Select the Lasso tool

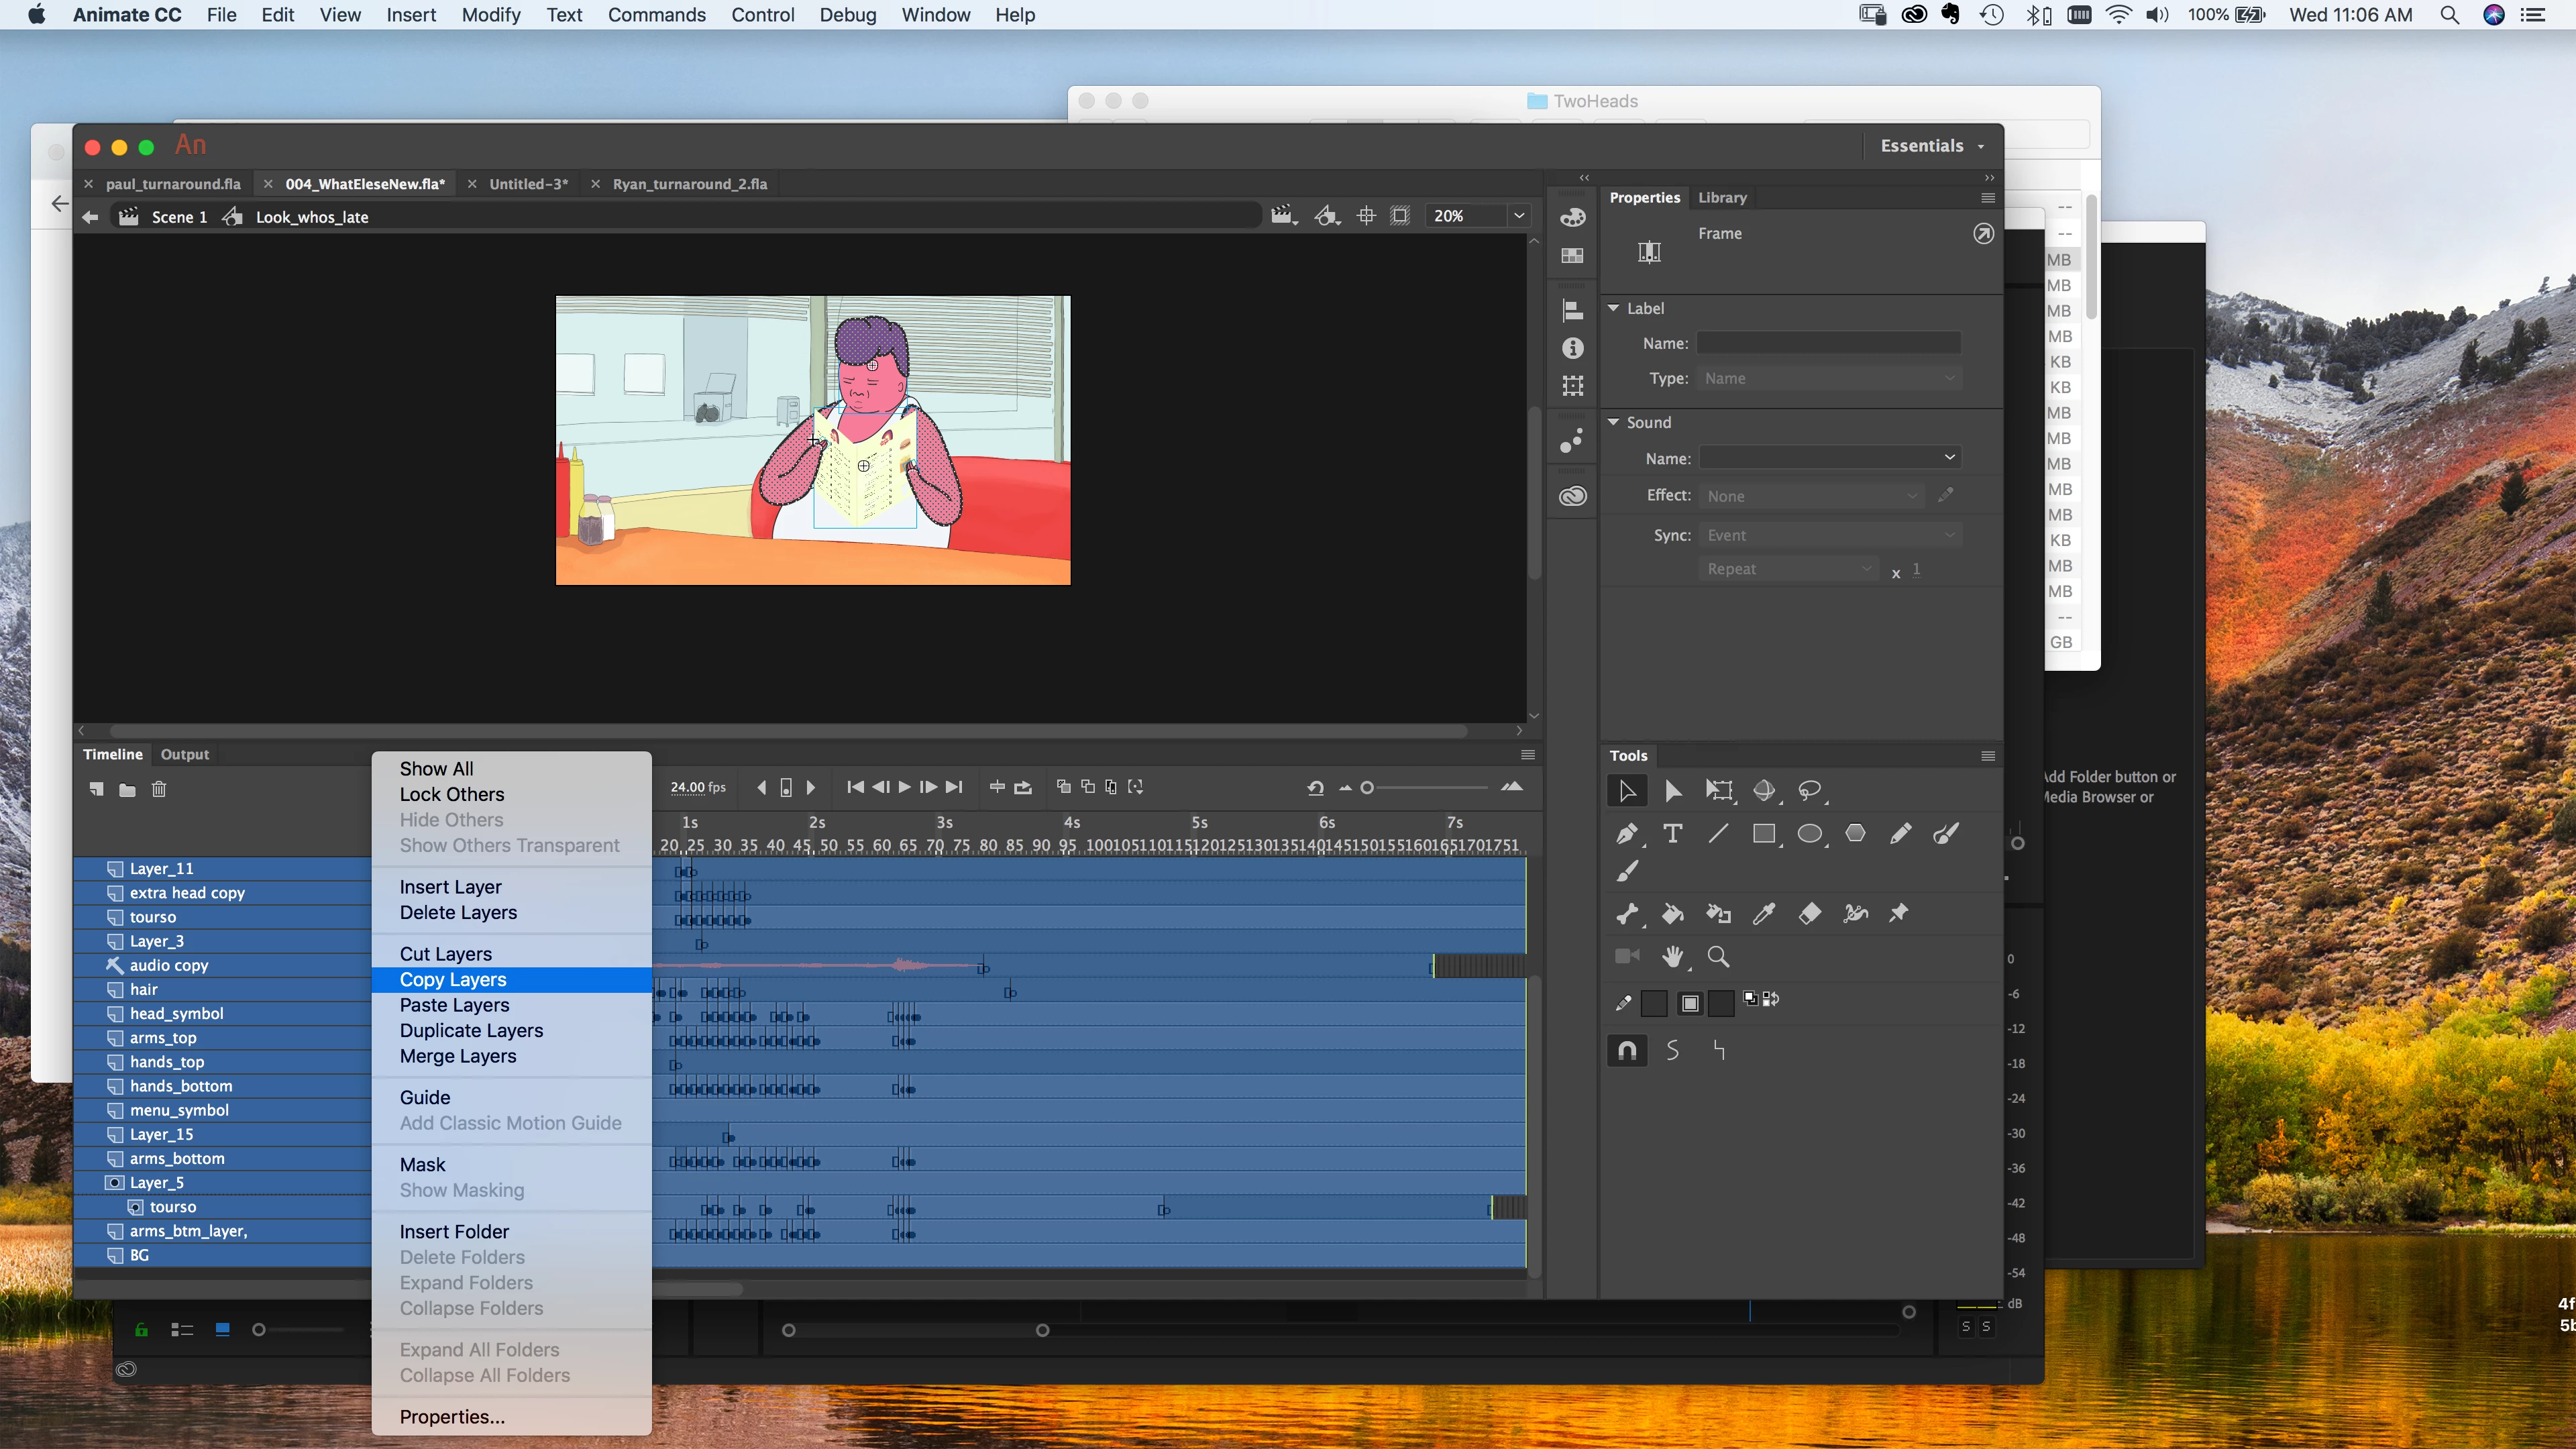click(x=1809, y=791)
